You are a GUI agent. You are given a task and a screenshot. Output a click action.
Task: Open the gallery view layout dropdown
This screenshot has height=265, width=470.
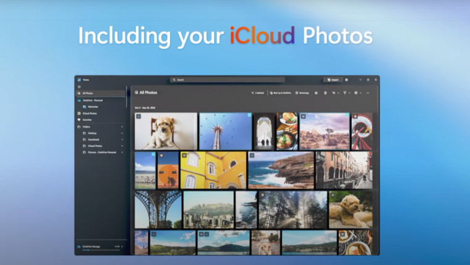coord(357,93)
